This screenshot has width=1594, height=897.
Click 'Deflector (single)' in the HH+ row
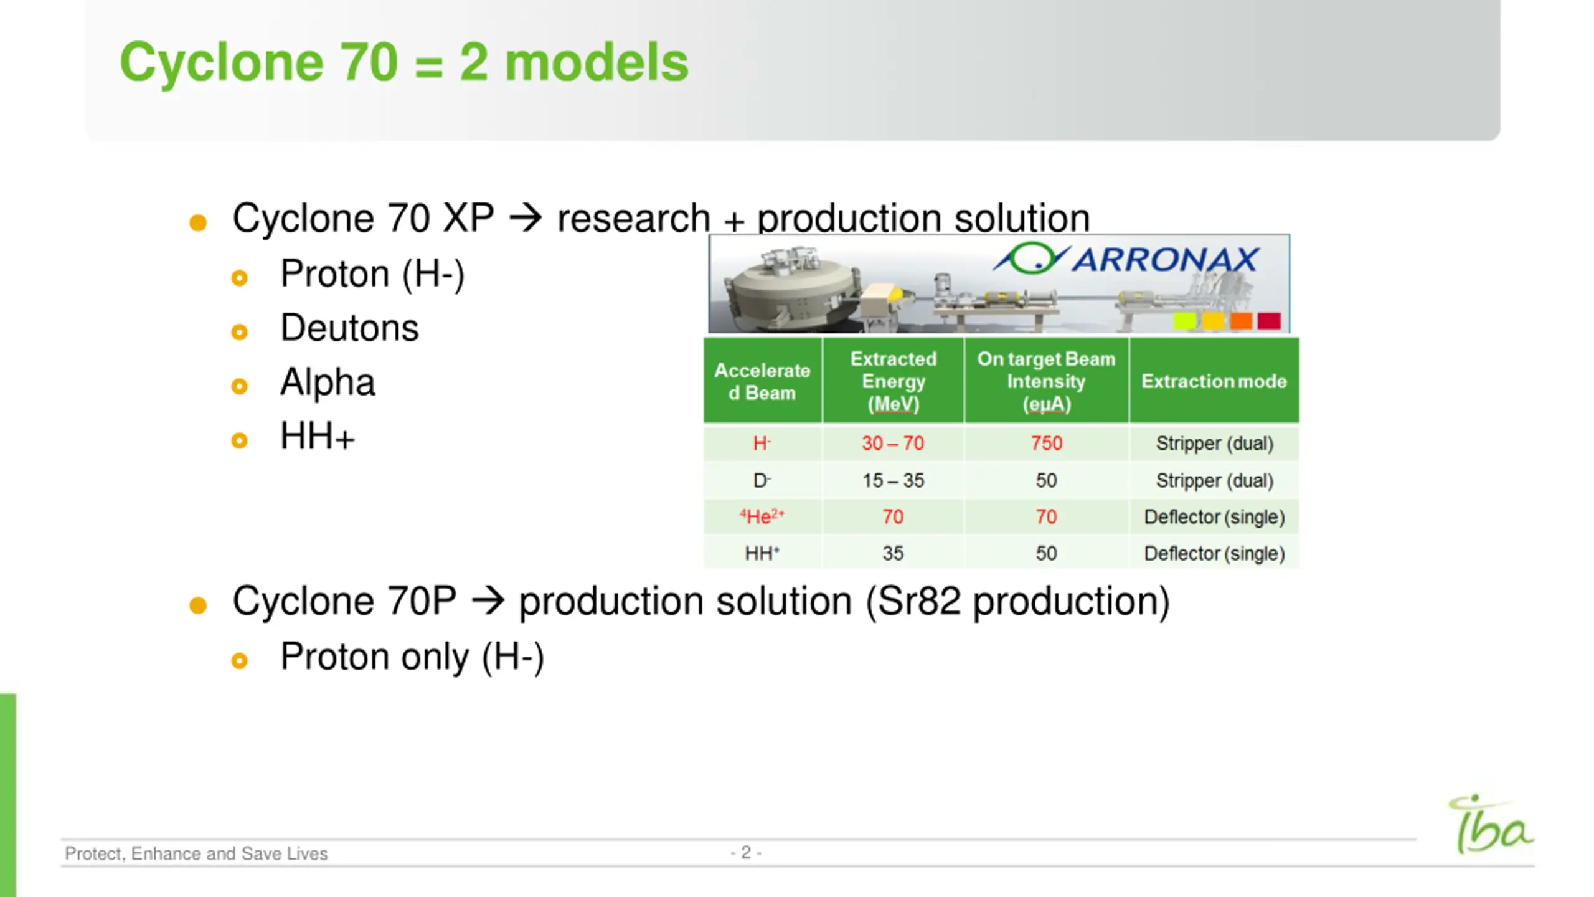tap(1214, 553)
